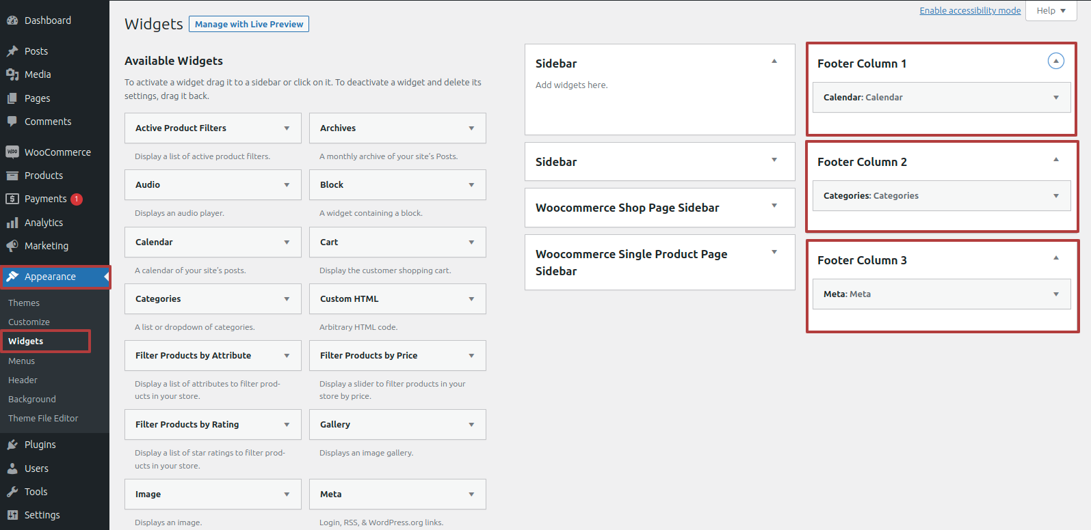
Task: Expand the Woocommerce Shop Page Sidebar
Action: [x=774, y=206]
